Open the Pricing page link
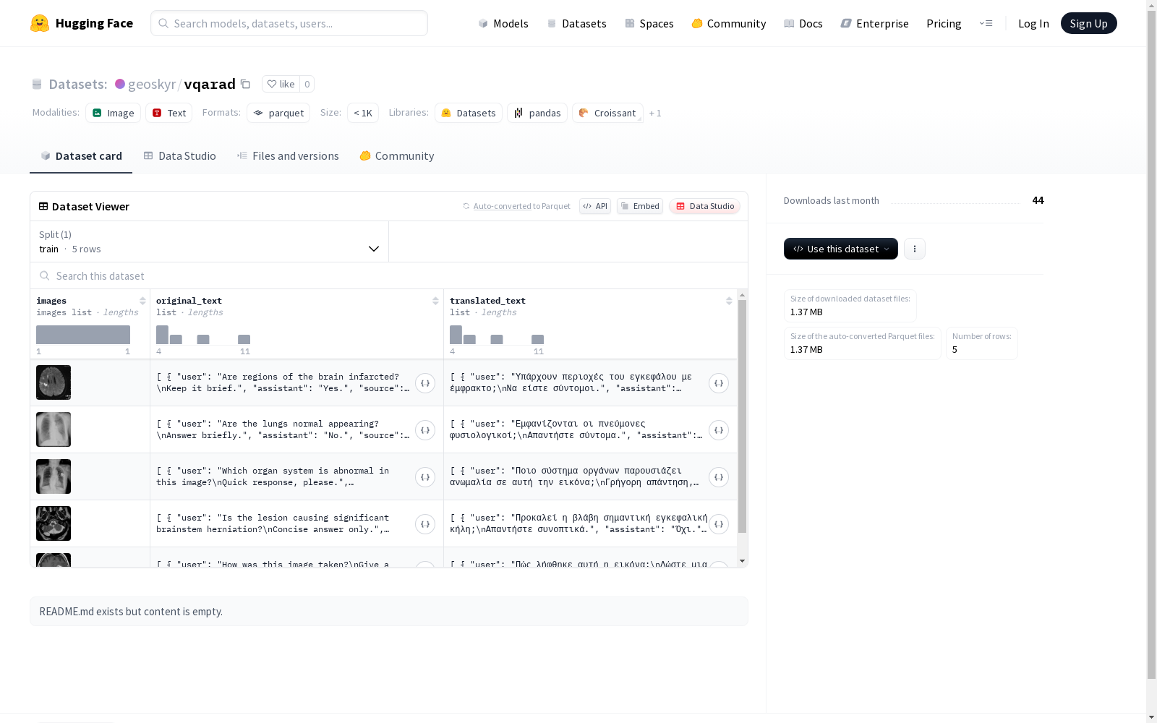Screen dimensions: 1157x723 [x=944, y=23]
